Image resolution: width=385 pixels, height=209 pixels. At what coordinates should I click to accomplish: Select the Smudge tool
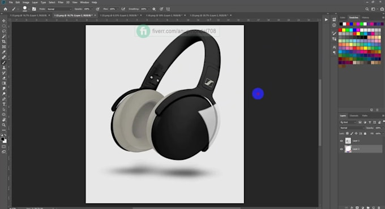(4, 89)
